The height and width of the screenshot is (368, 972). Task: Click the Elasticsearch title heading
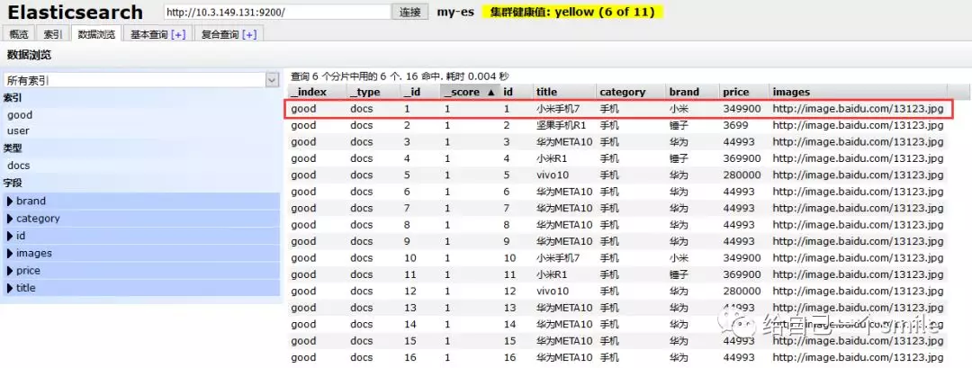click(75, 12)
